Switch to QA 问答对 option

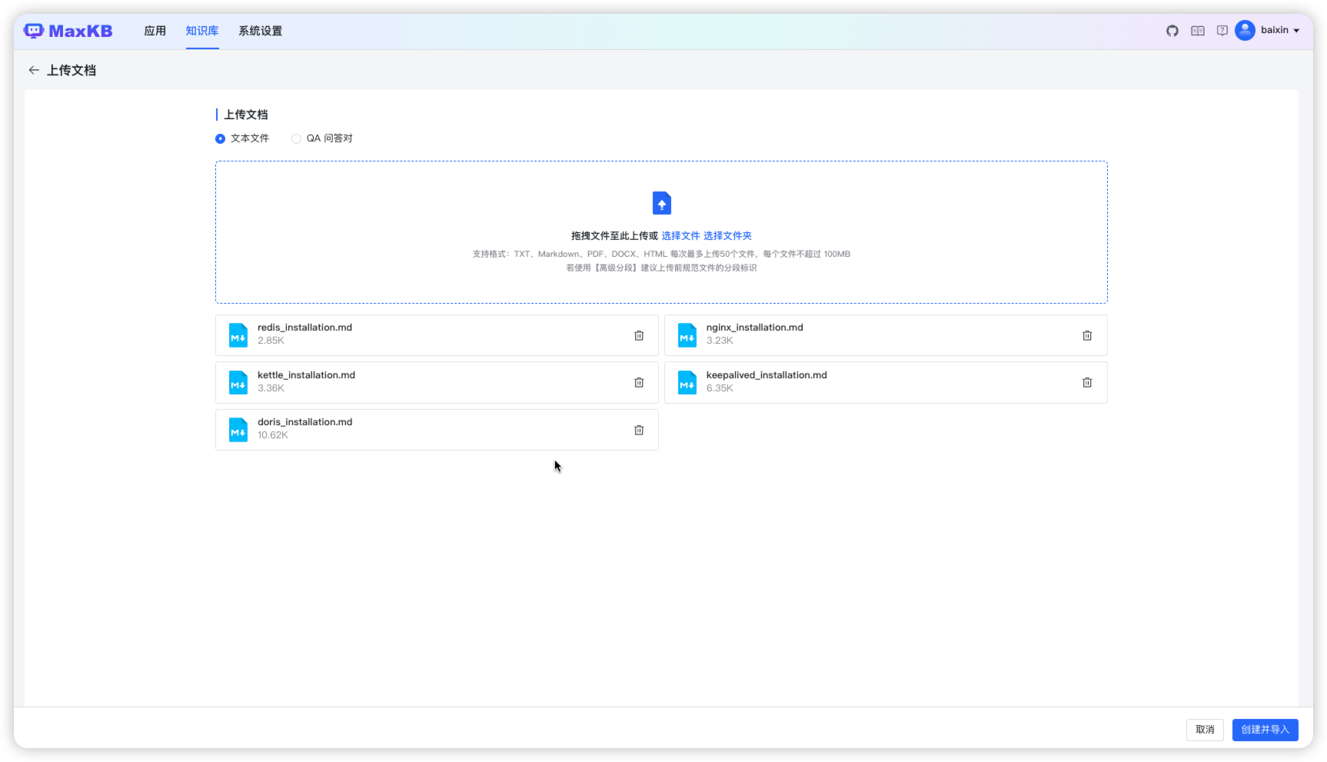coord(297,138)
